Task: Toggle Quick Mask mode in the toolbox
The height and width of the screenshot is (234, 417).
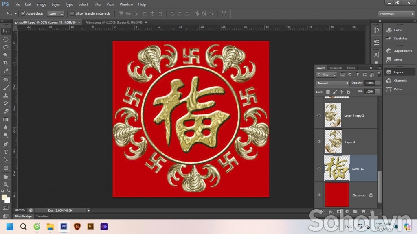Action: 6,208
